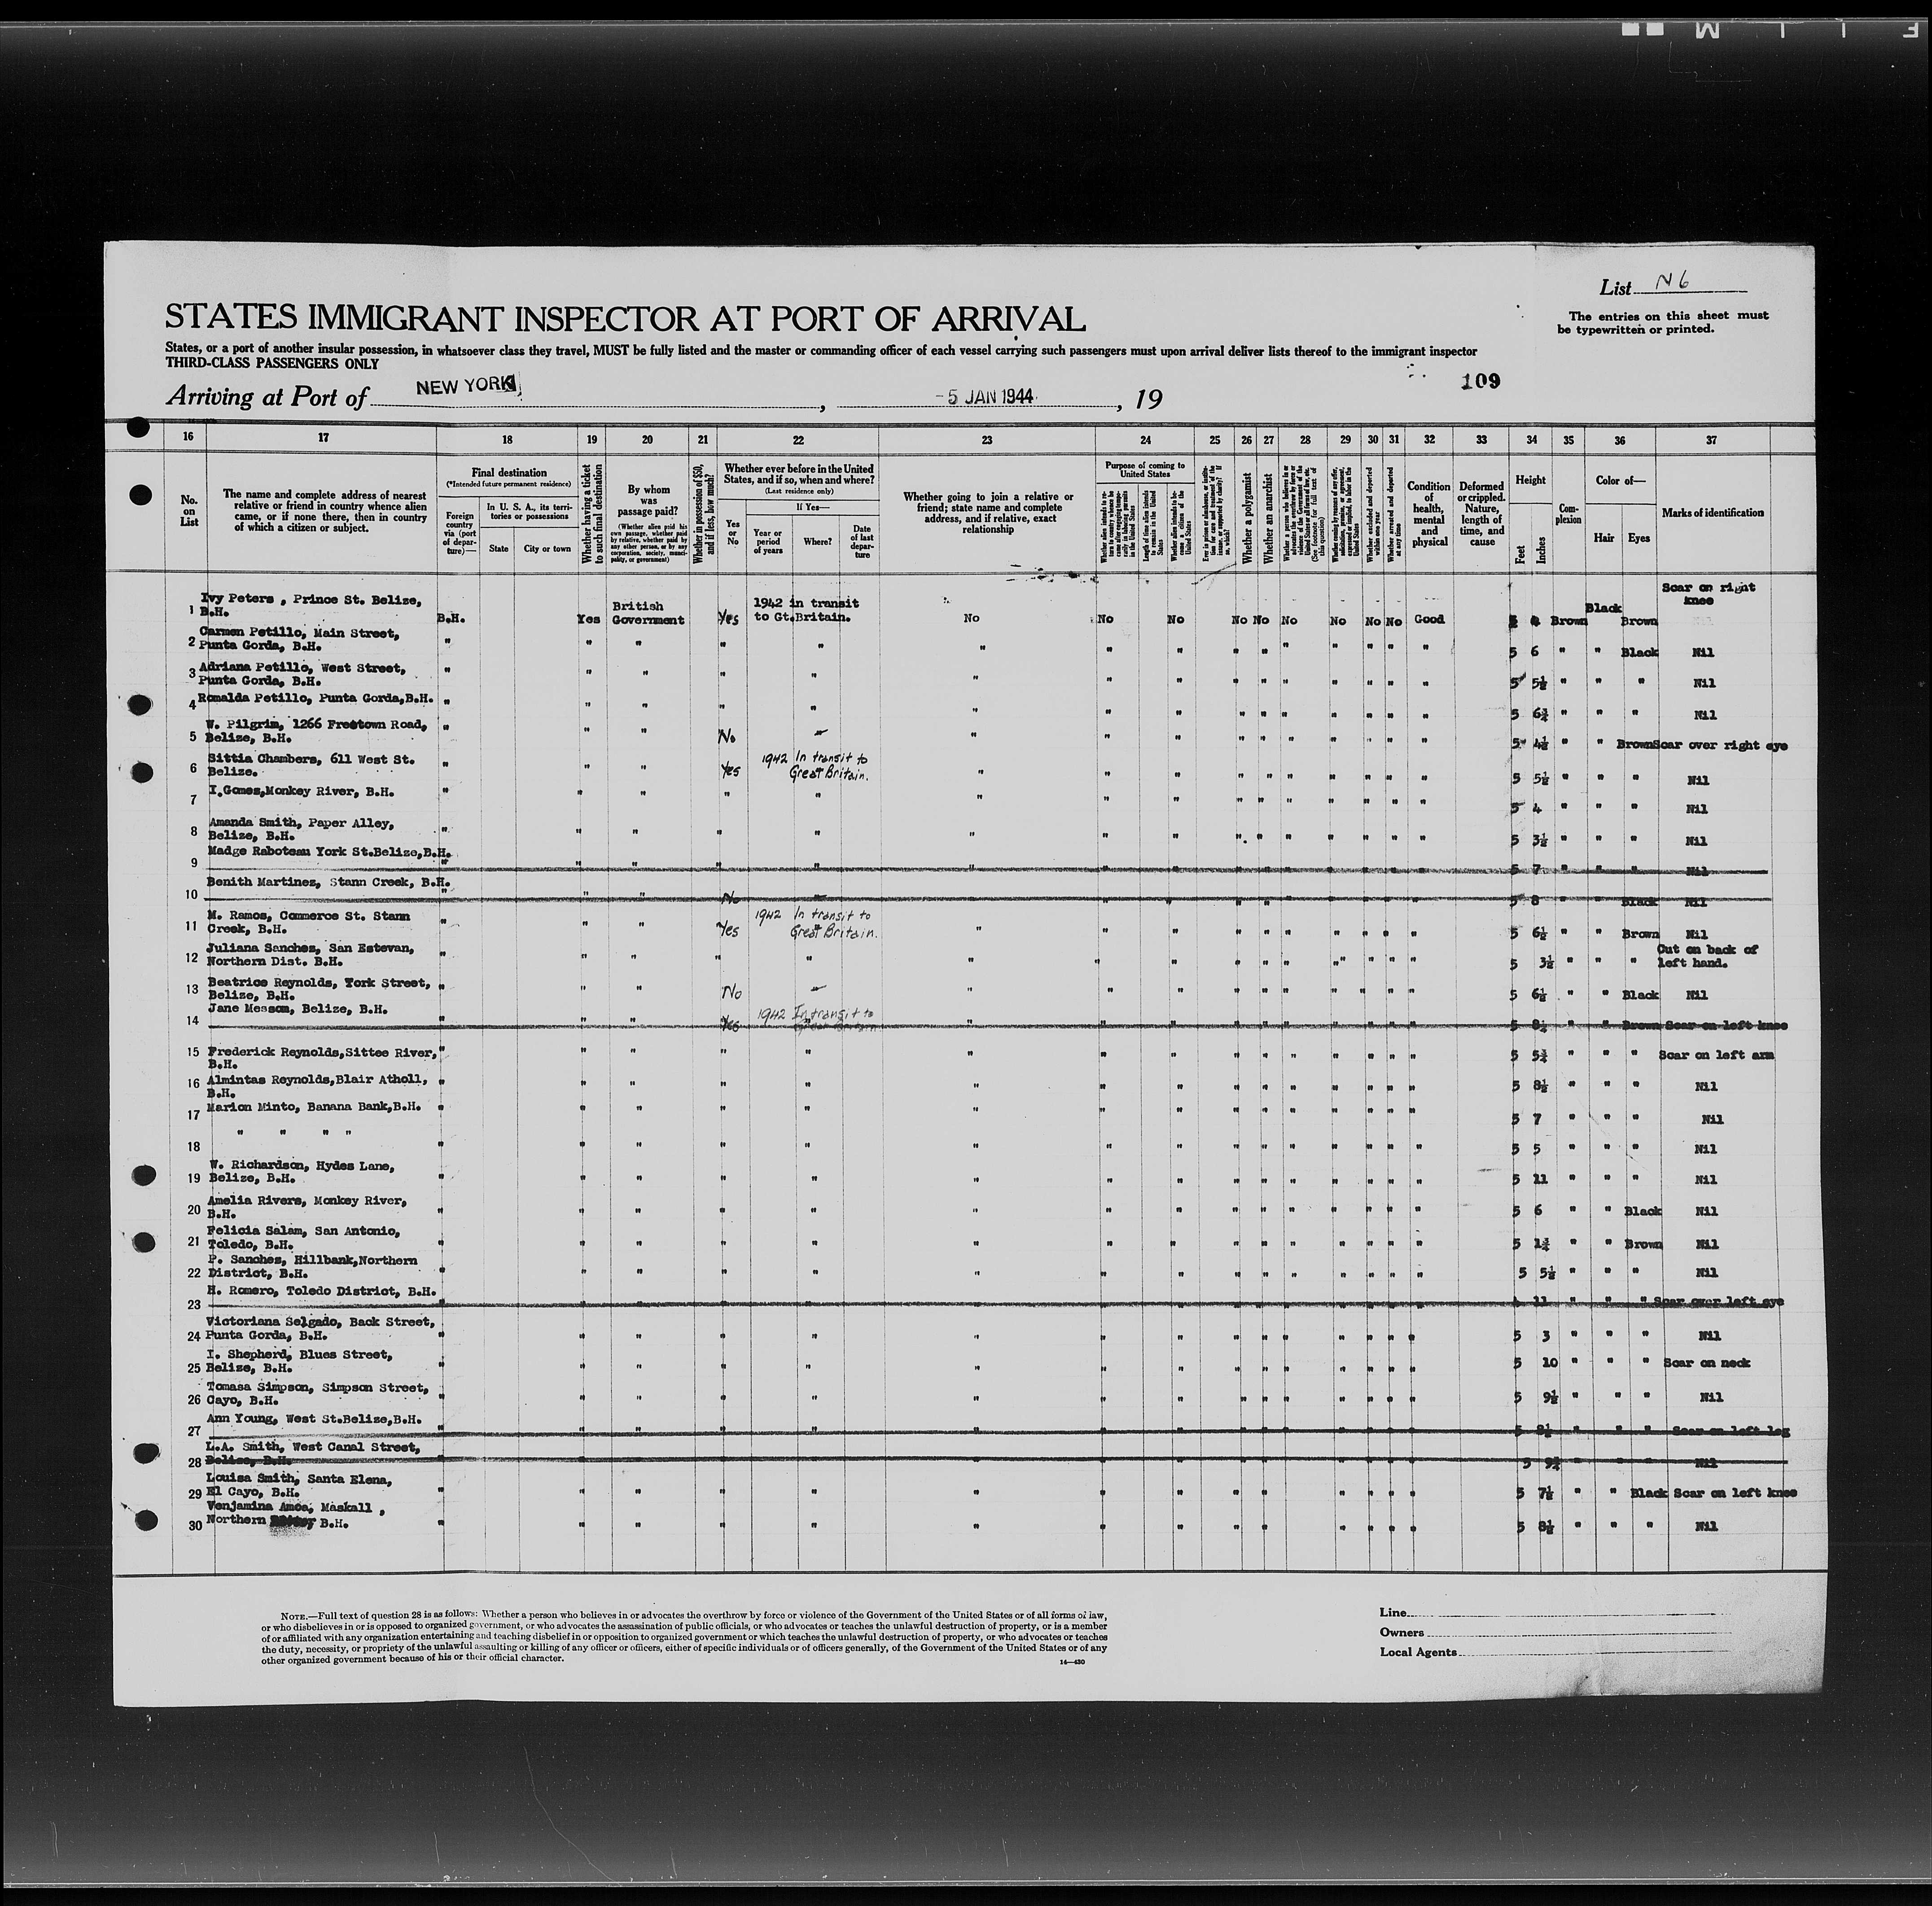
Task: Click the Benith Martinez, Stann Creek entry
Action: pyautogui.click(x=329, y=883)
